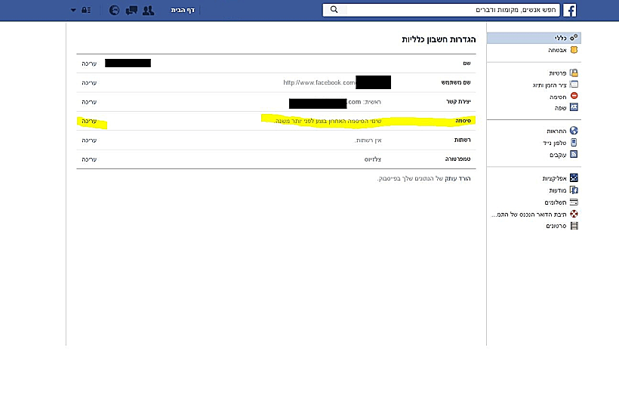The height and width of the screenshot is (395, 619).
Task: Click Edit (עריכה) for Temperature (טמפרטורה) row
Action: pyautogui.click(x=89, y=159)
